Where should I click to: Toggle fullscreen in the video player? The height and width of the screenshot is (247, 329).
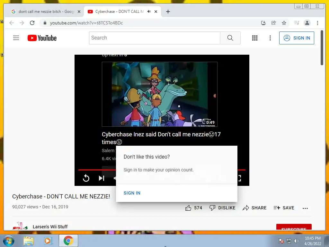coord(239,178)
